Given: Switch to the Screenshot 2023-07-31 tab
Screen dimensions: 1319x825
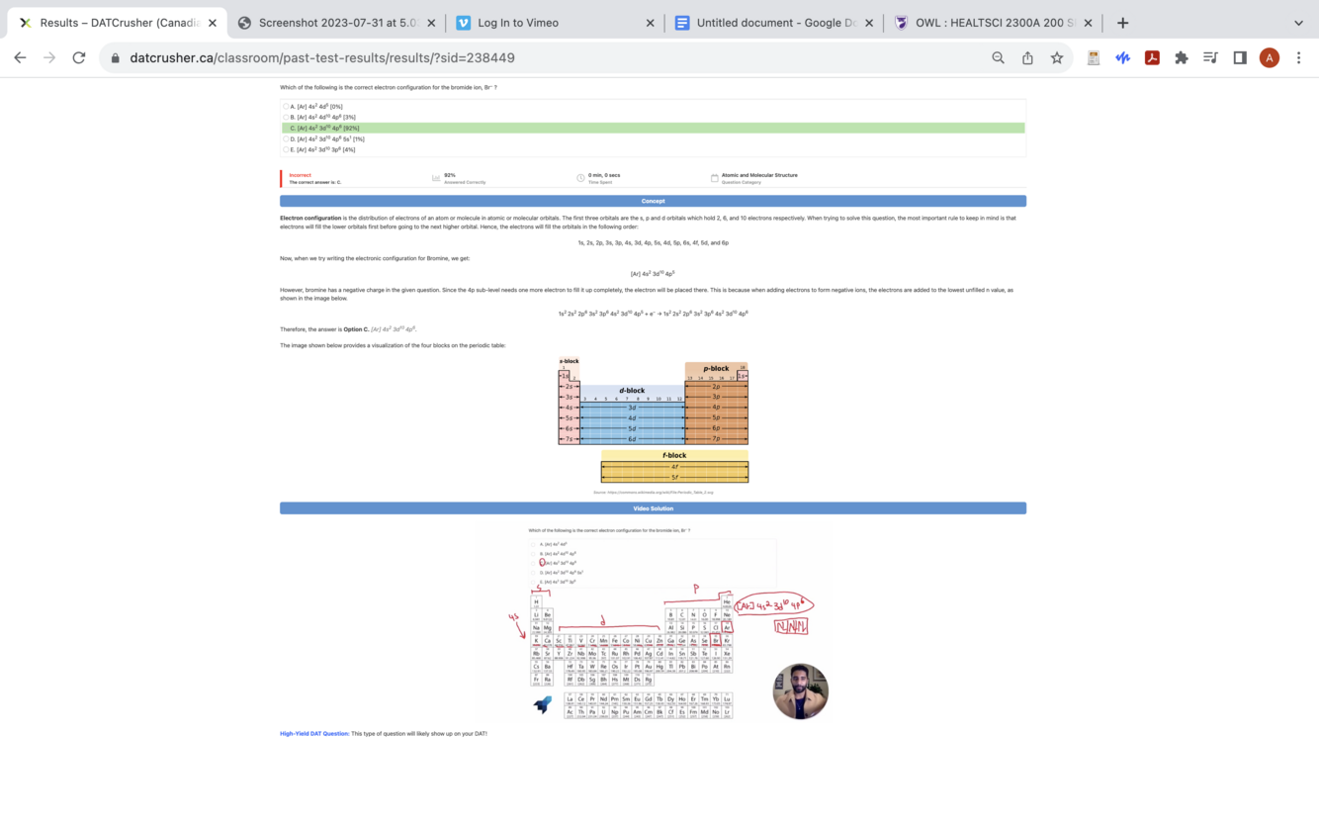Looking at the screenshot, I should 336,23.
